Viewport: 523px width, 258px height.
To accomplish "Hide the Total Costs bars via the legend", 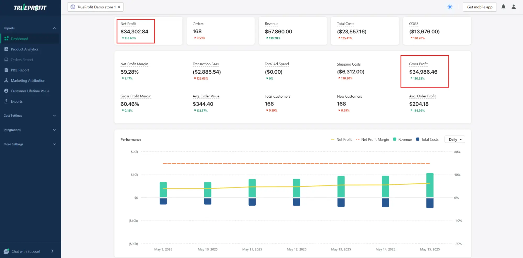I will [428, 139].
